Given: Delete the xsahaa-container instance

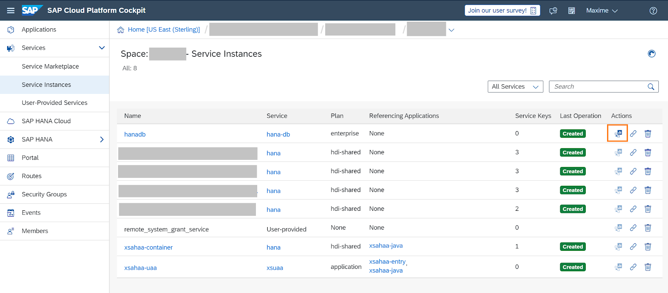Looking at the screenshot, I should [x=648, y=247].
